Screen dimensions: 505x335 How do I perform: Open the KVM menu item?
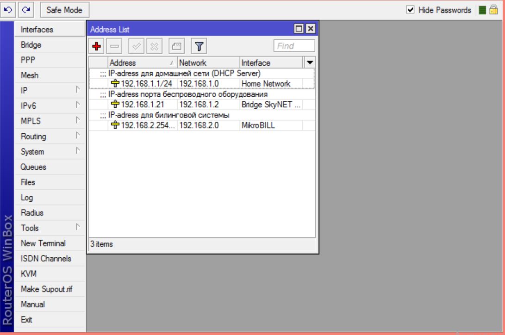click(x=50, y=274)
